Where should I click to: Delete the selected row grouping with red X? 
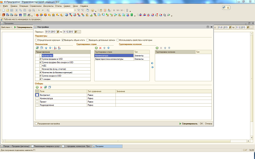pyautogui.click(x=100, y=48)
